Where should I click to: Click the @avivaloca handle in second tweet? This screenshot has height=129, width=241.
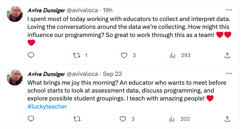82,74
